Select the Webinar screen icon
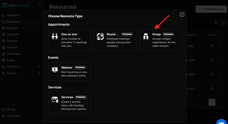Screen dimensions: 228x124 coord(55,70)
